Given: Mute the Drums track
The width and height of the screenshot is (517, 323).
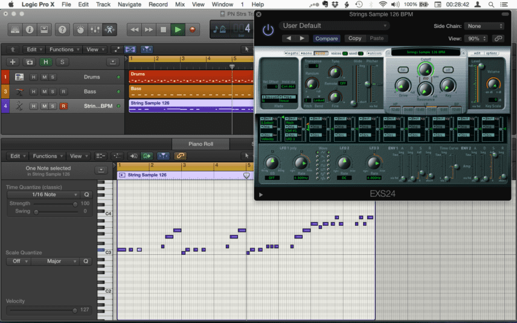Looking at the screenshot, I should point(44,77).
